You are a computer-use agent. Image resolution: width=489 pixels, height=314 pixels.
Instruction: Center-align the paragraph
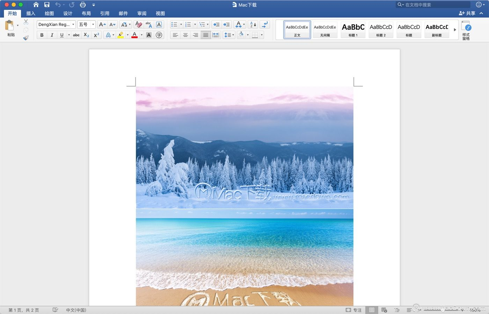pos(185,35)
